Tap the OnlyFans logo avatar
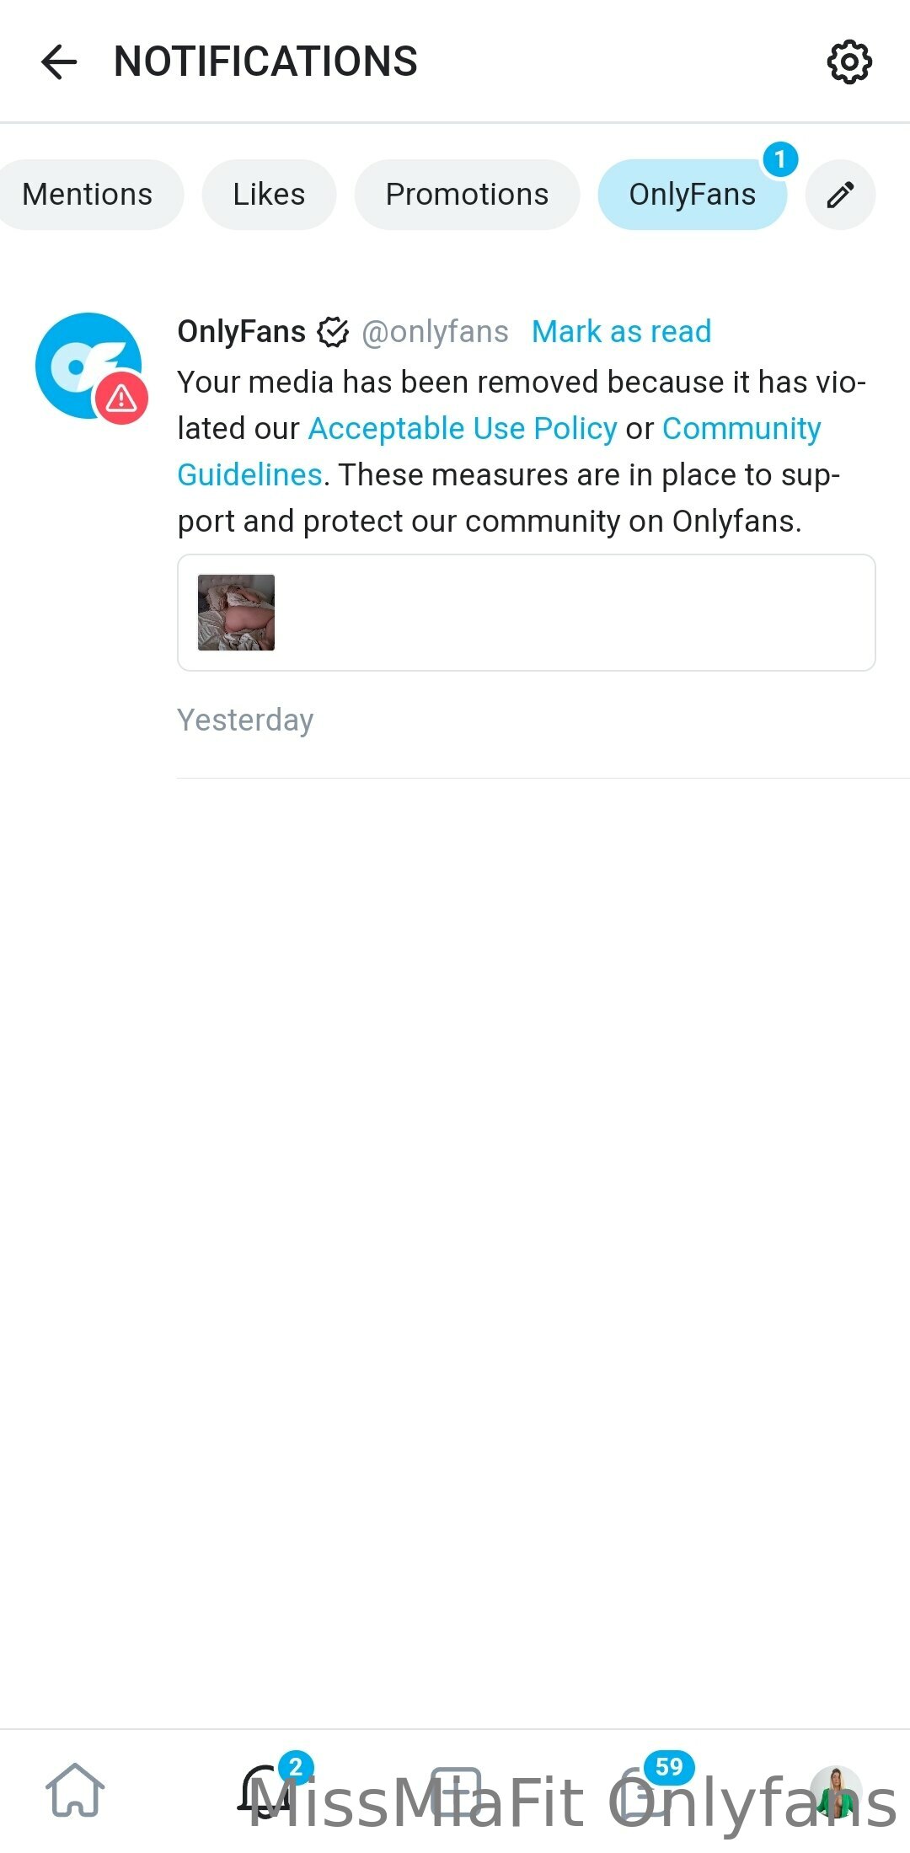Screen dimensions: 910x1853 (88, 366)
